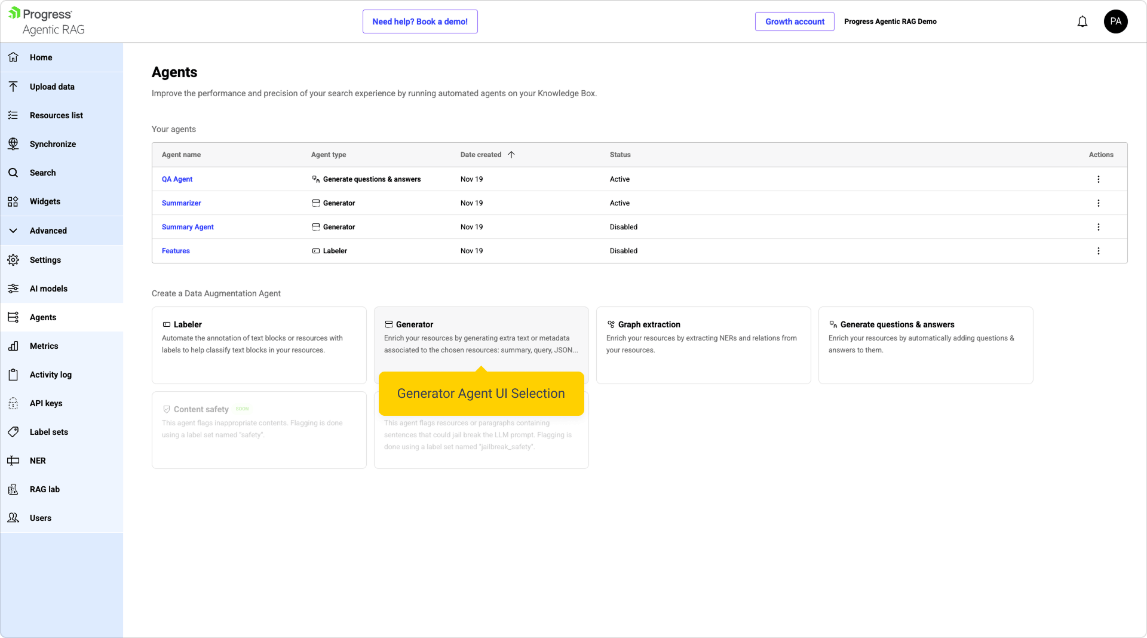Click the PA user avatar

[1115, 22]
